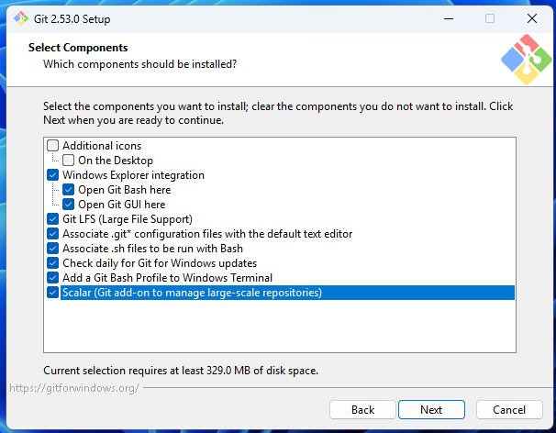Minimize the Git Setup window
The height and width of the screenshot is (433, 556).
click(448, 17)
